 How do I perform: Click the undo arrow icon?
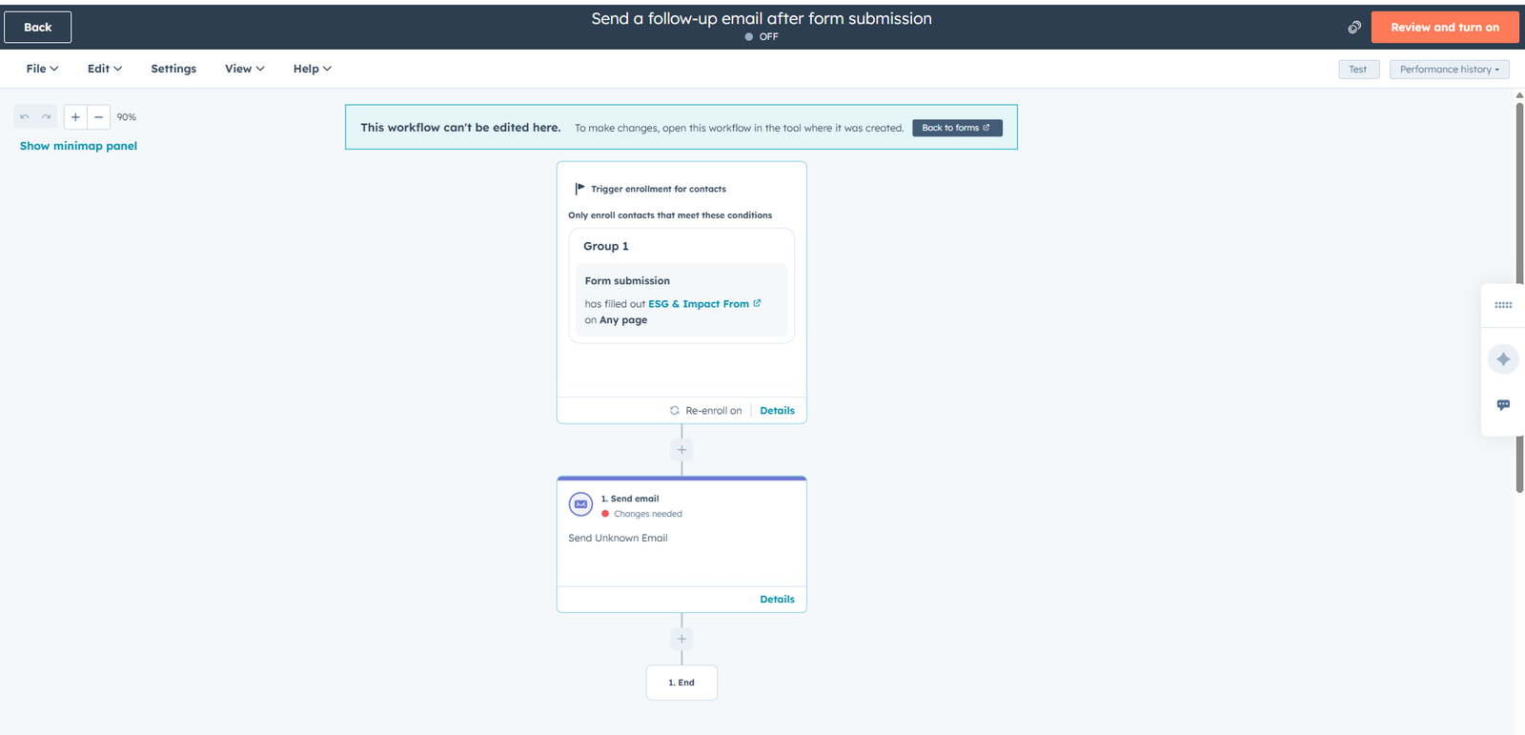(x=25, y=116)
